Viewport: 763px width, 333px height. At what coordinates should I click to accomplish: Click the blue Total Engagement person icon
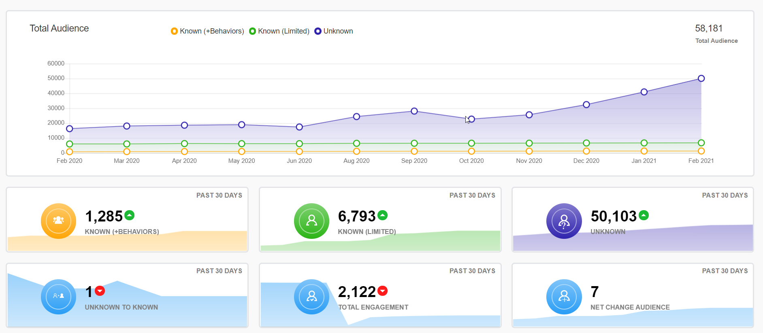click(311, 297)
